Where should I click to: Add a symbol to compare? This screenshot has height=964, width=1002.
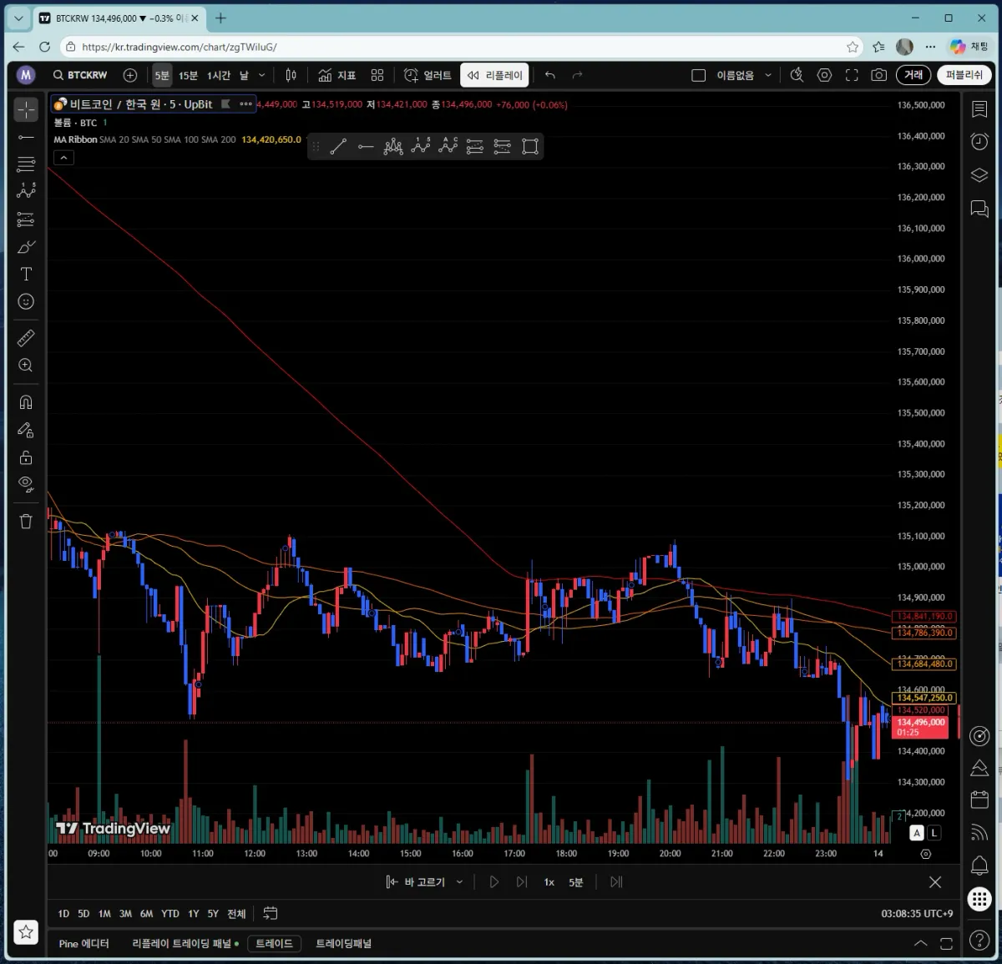click(130, 75)
